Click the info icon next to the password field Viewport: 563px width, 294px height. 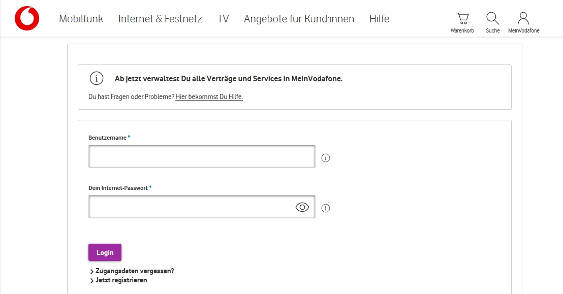pyautogui.click(x=325, y=208)
